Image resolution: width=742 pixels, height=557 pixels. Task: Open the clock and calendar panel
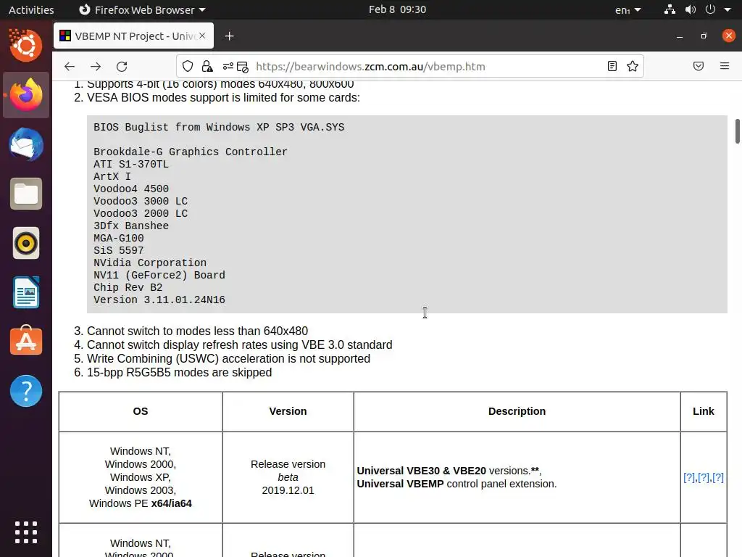point(398,9)
